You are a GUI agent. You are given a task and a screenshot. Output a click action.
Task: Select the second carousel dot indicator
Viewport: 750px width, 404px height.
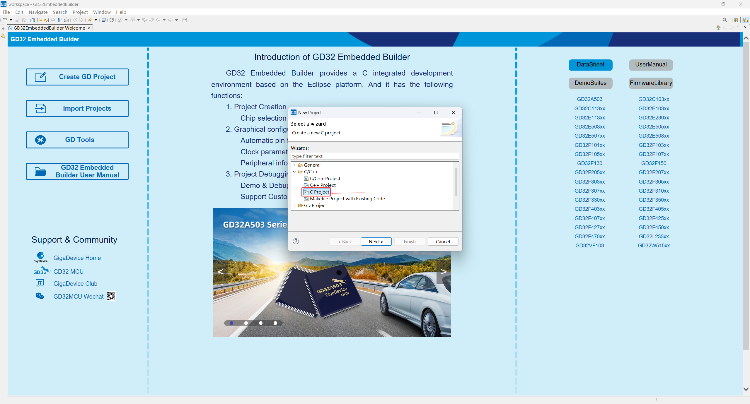pos(246,323)
